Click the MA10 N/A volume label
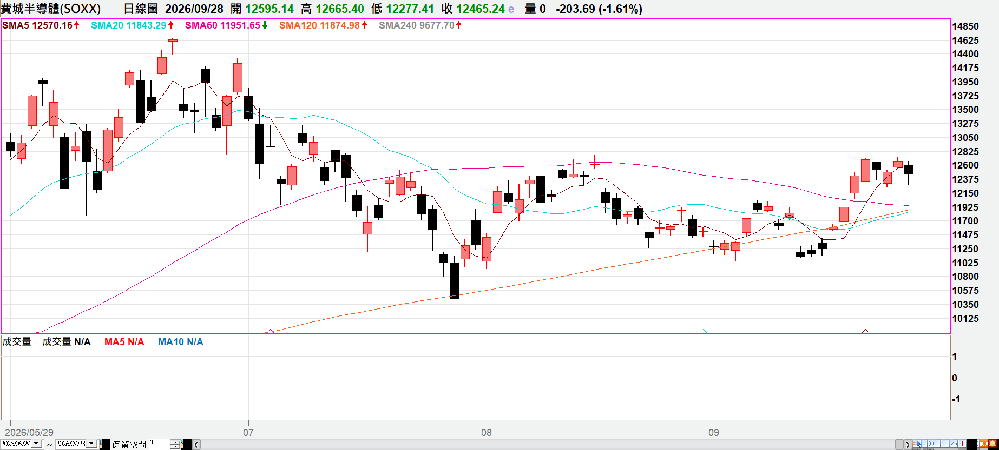 (180, 342)
